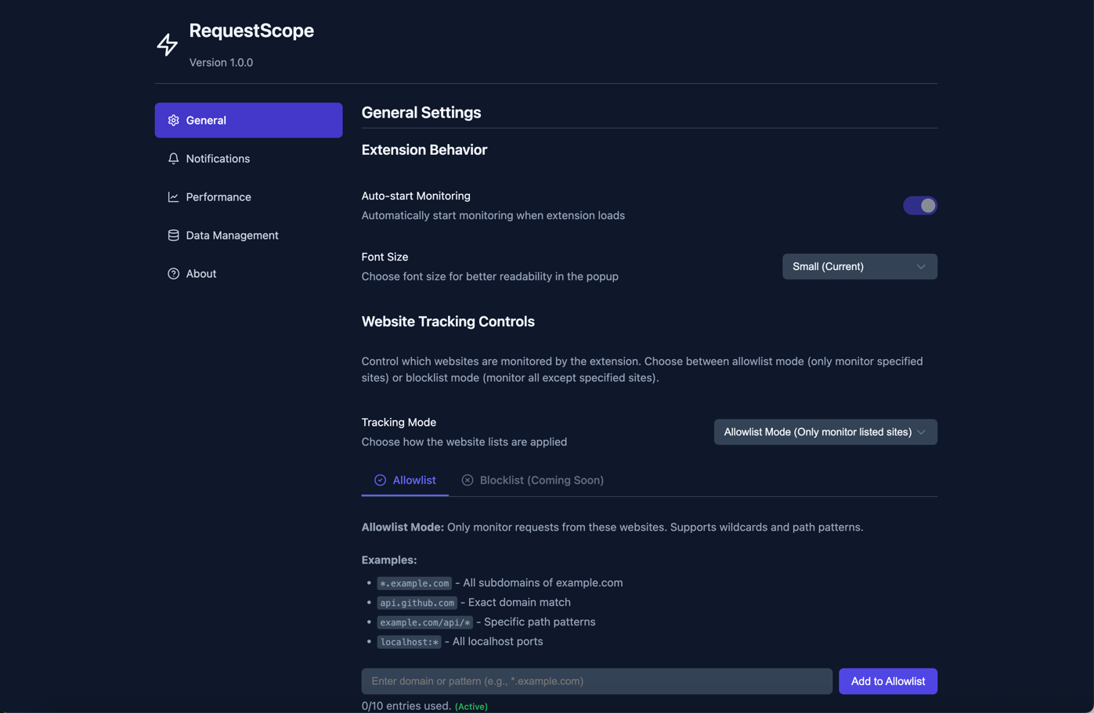Click the localhost:* code example
The width and height of the screenshot is (1094, 713).
point(409,642)
